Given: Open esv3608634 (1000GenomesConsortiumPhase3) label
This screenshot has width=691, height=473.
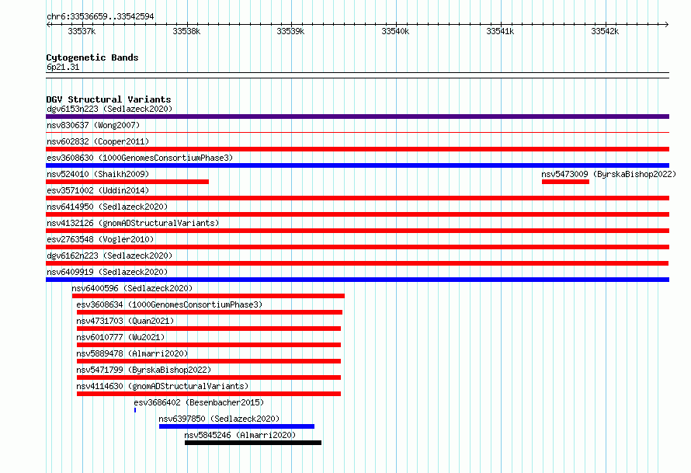Looking at the screenshot, I should pyautogui.click(x=169, y=304).
